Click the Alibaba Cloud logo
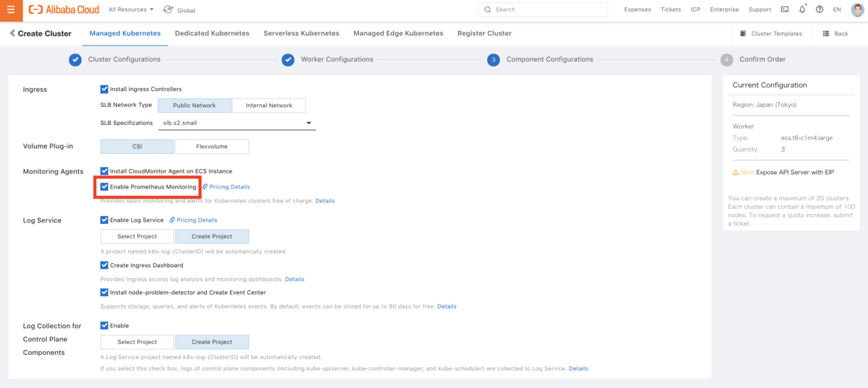 click(x=64, y=10)
